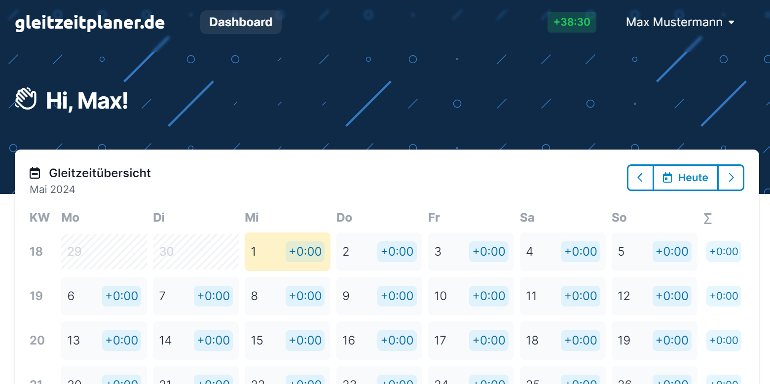Image resolution: width=770 pixels, height=384 pixels.
Task: Click day 19 Sunday cell
Action: point(631,341)
